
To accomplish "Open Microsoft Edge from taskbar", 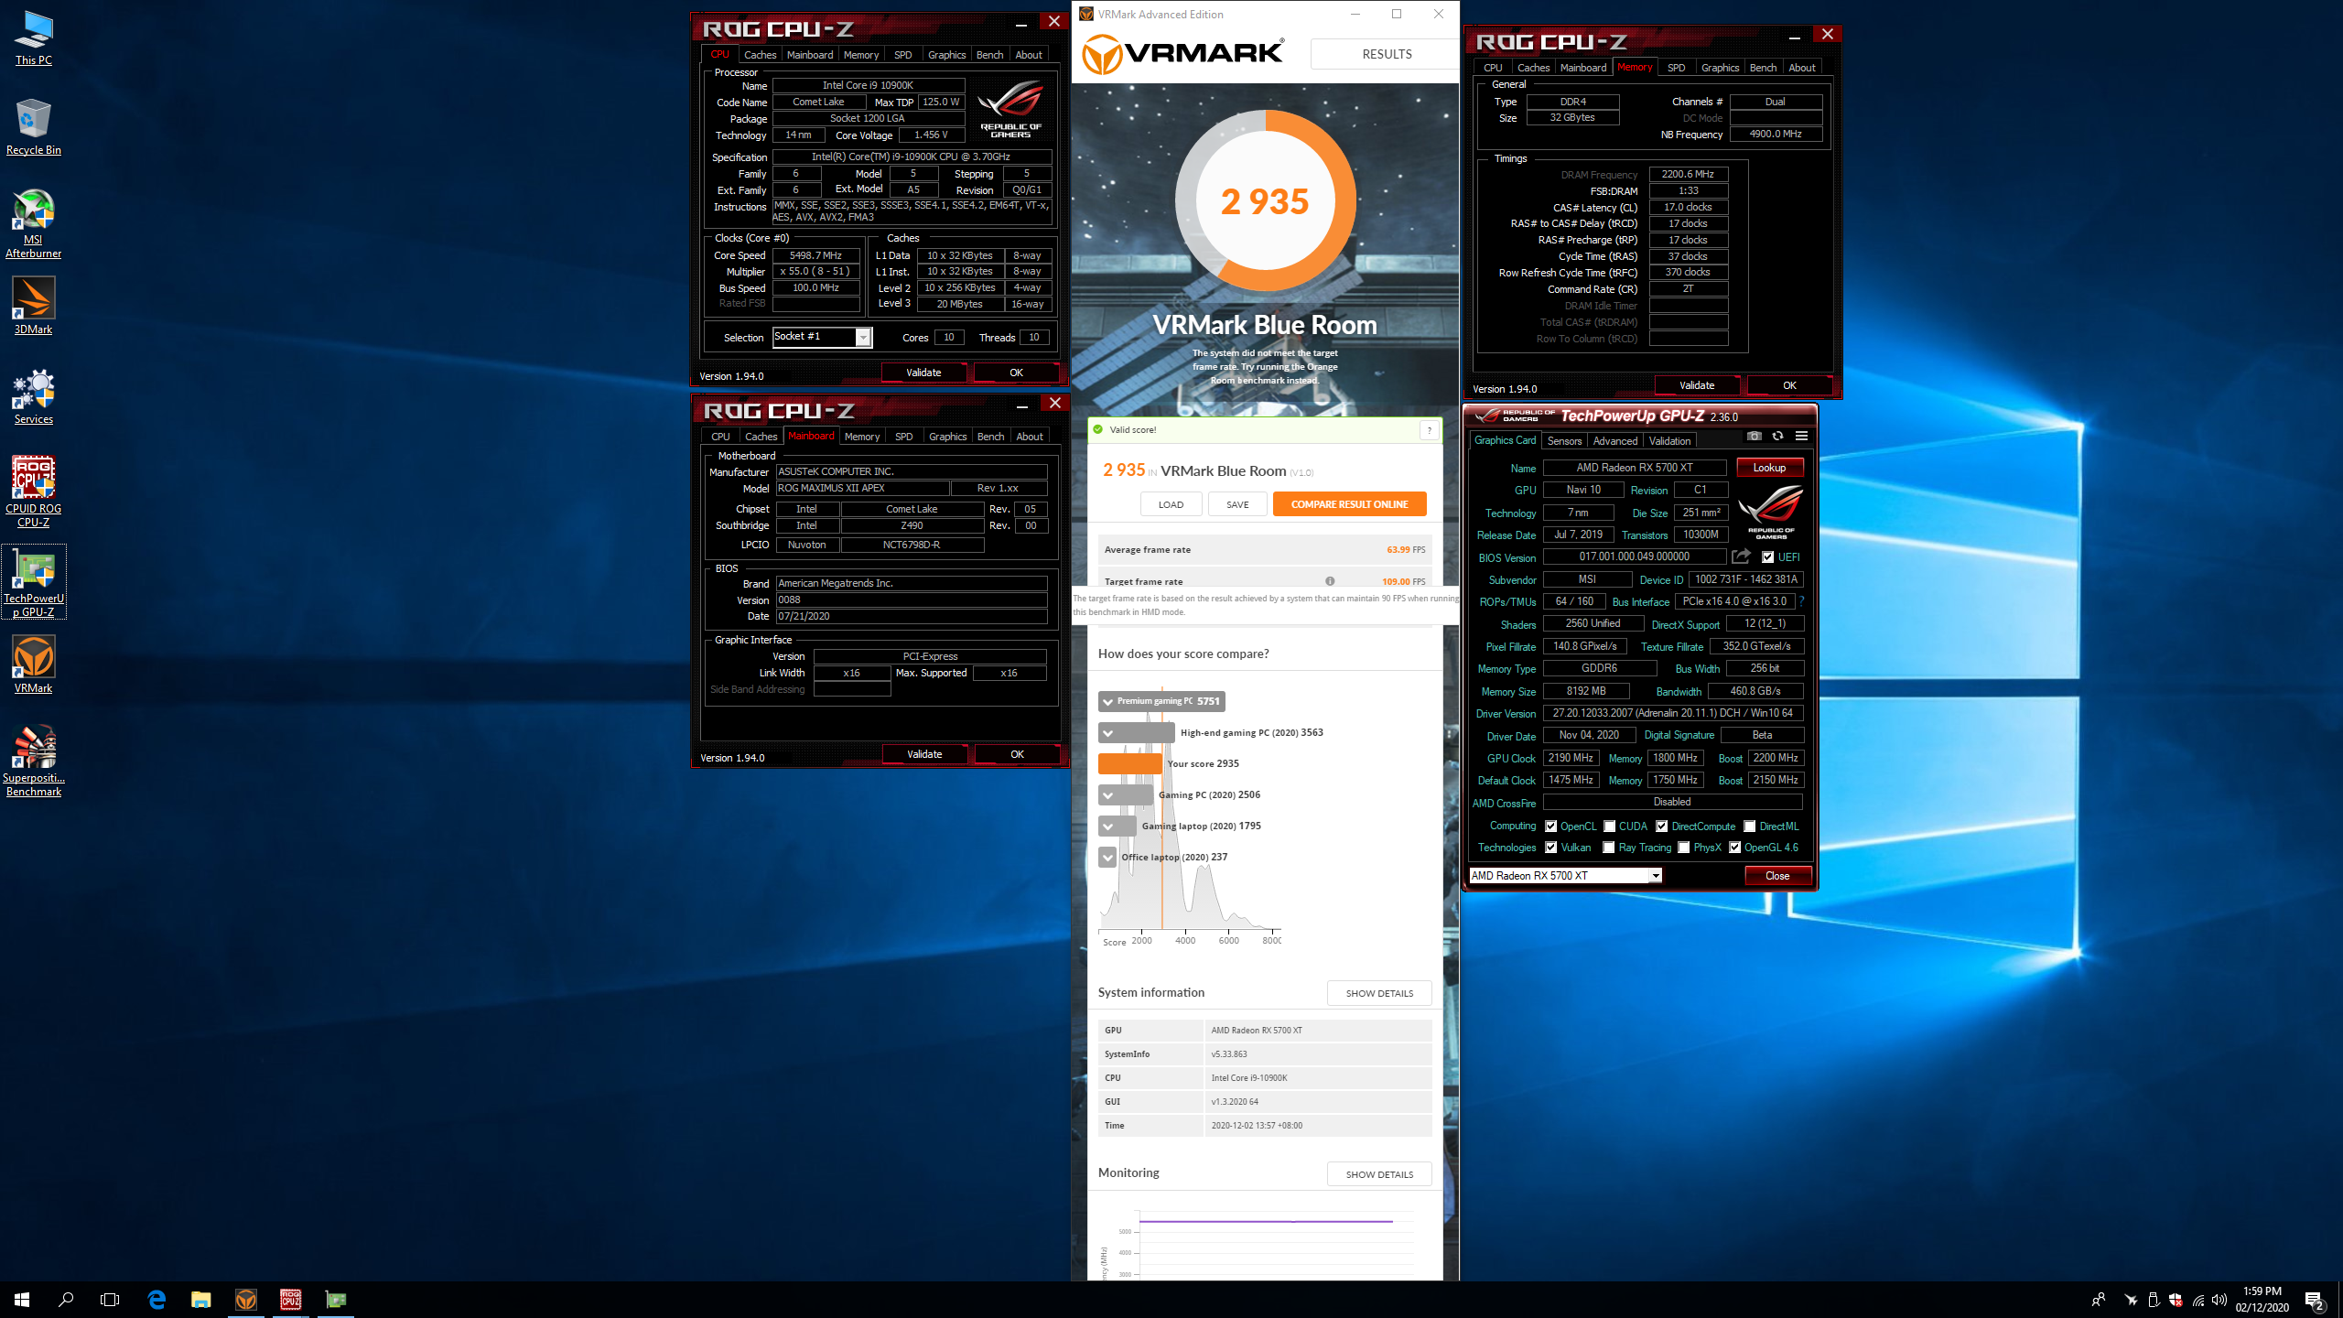I will (x=157, y=1300).
